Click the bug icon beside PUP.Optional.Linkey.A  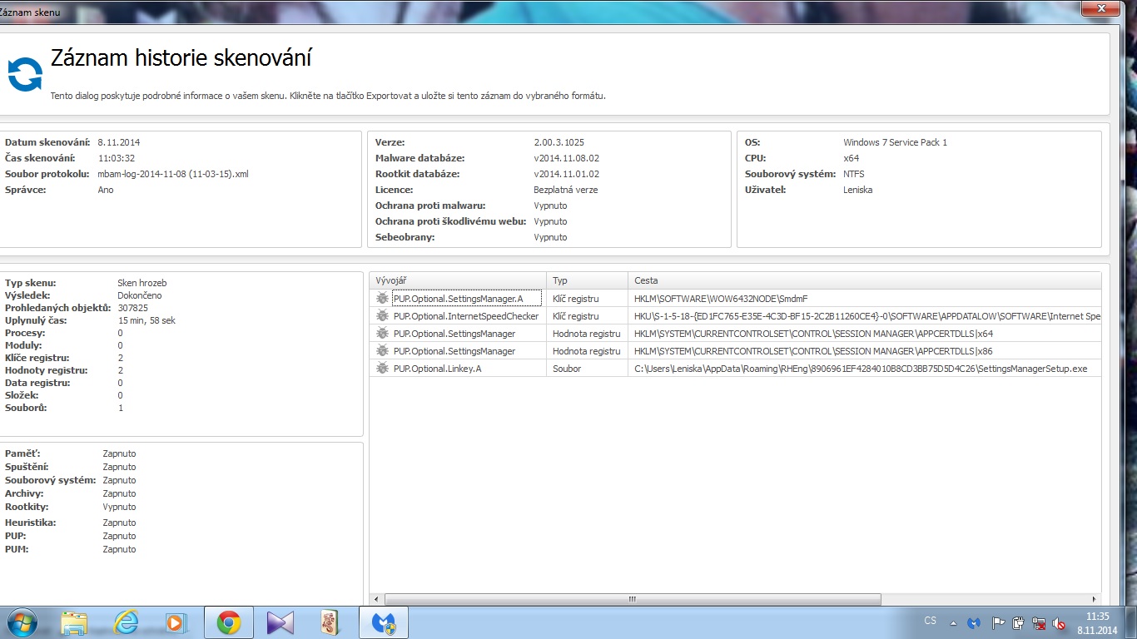382,369
